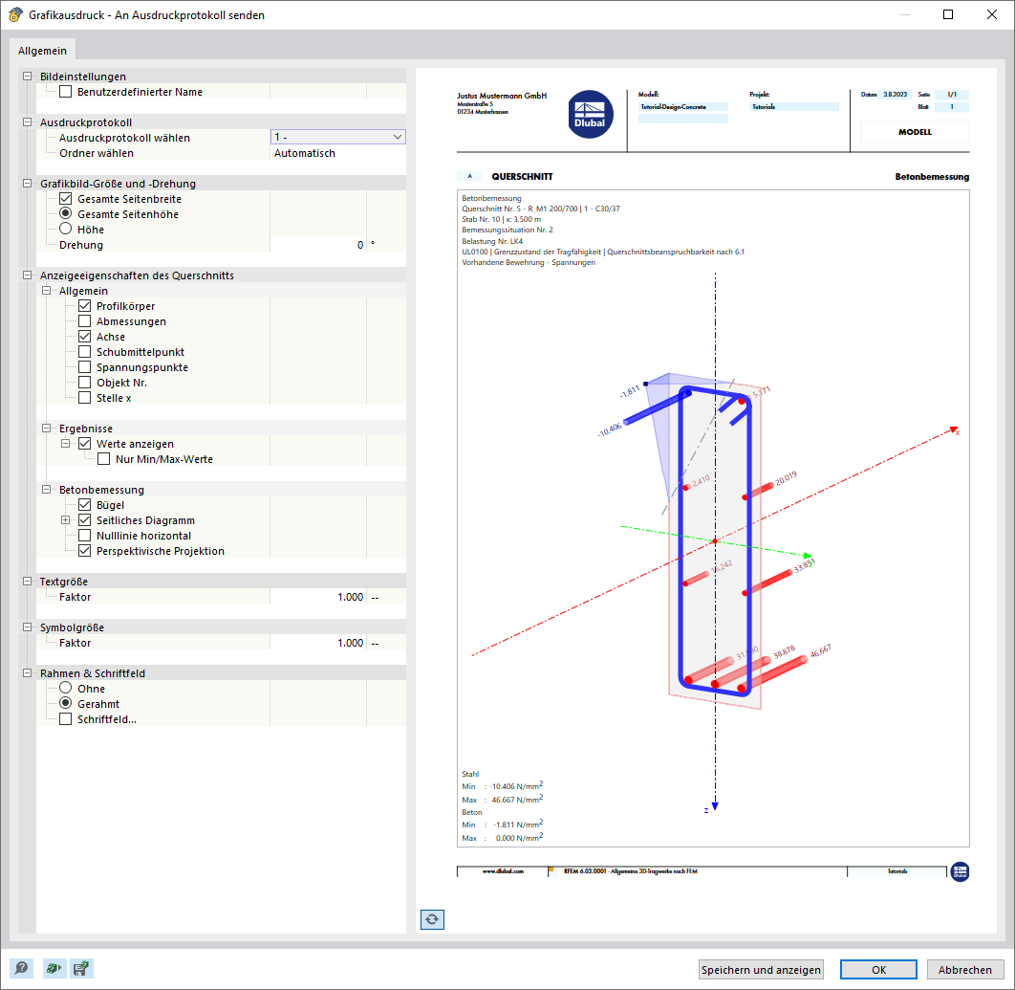Image resolution: width=1015 pixels, height=990 pixels.
Task: Collapse Textgröße section
Action: point(27,582)
